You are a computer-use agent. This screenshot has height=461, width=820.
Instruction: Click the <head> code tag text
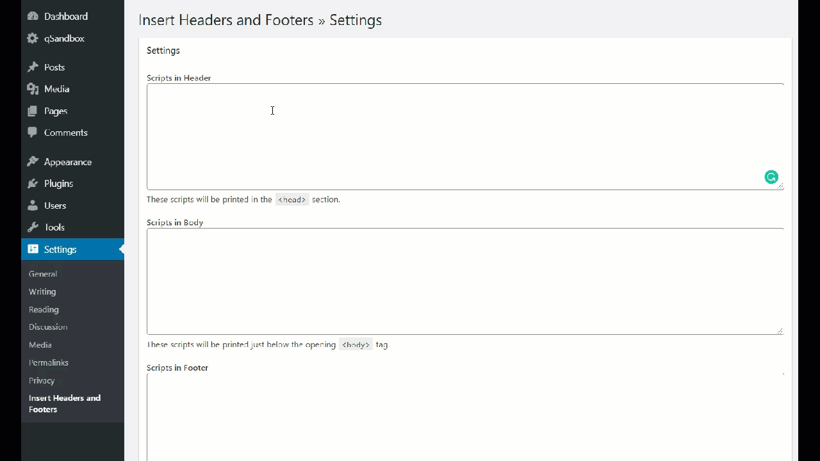(291, 200)
